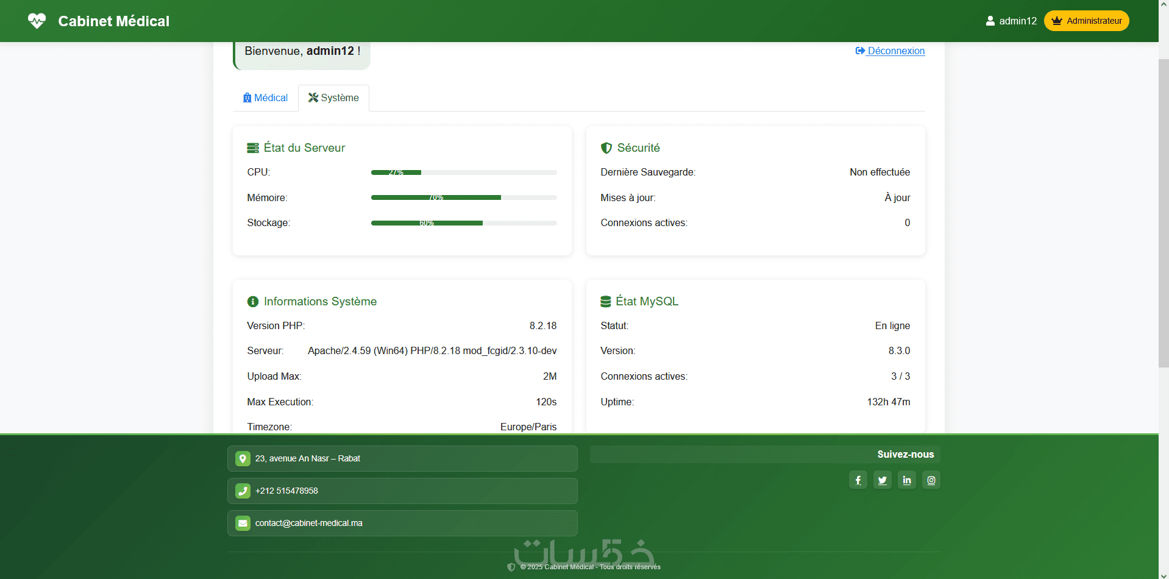1169x579 pixels.
Task: Click the Apache server string value
Action: click(x=432, y=351)
